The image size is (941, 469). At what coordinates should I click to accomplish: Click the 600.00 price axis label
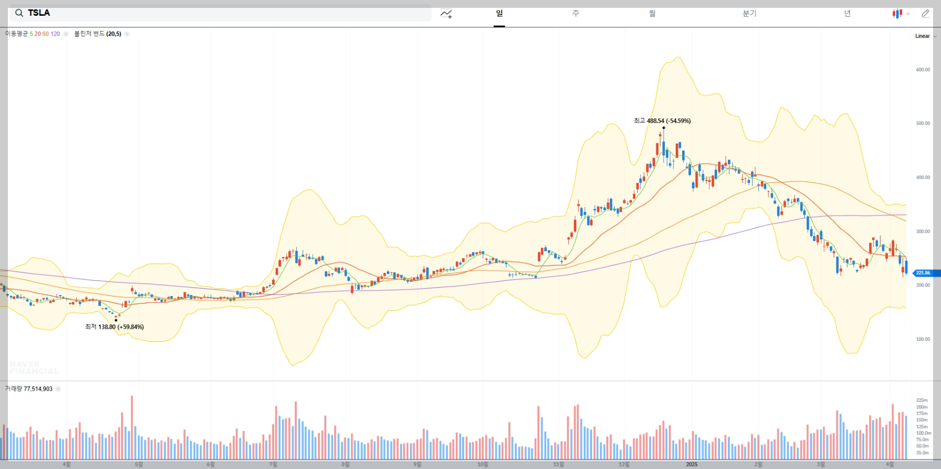(x=923, y=70)
